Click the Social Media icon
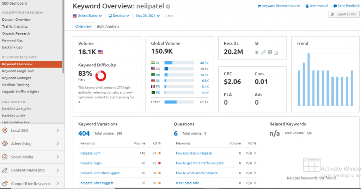361x189 pixels. pyautogui.click(x=5, y=157)
